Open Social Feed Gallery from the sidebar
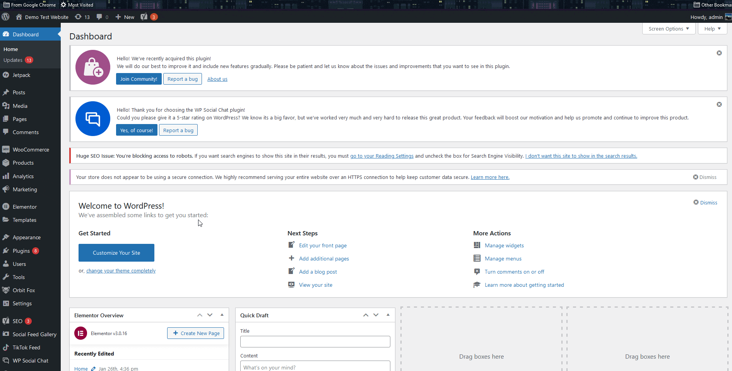This screenshot has width=732, height=371. click(34, 334)
